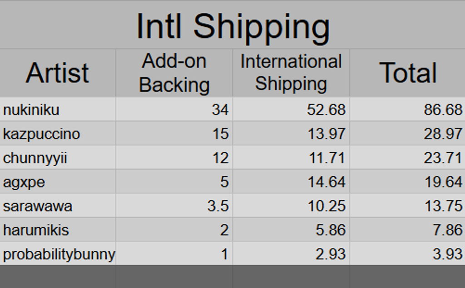Select the Artist column header
The image size is (465, 288).
point(58,73)
